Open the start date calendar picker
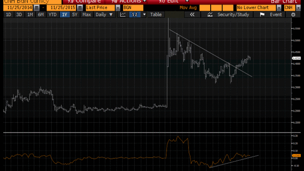 coord(37,8)
